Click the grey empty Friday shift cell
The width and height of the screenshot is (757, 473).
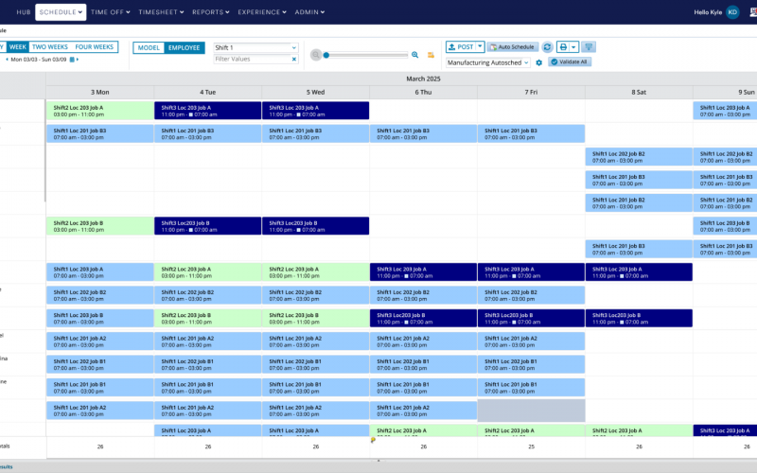click(x=531, y=411)
